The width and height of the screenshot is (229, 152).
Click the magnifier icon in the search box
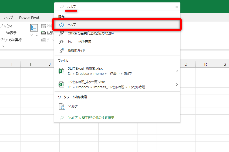[62, 6]
